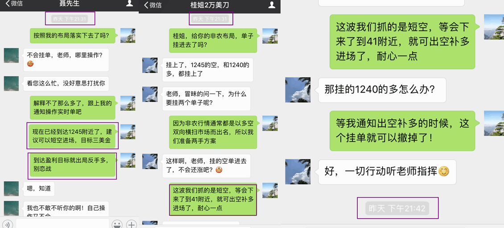Viewport: 504px width, 228px height.
Task: Click the message text input field
Action: coord(62,224)
